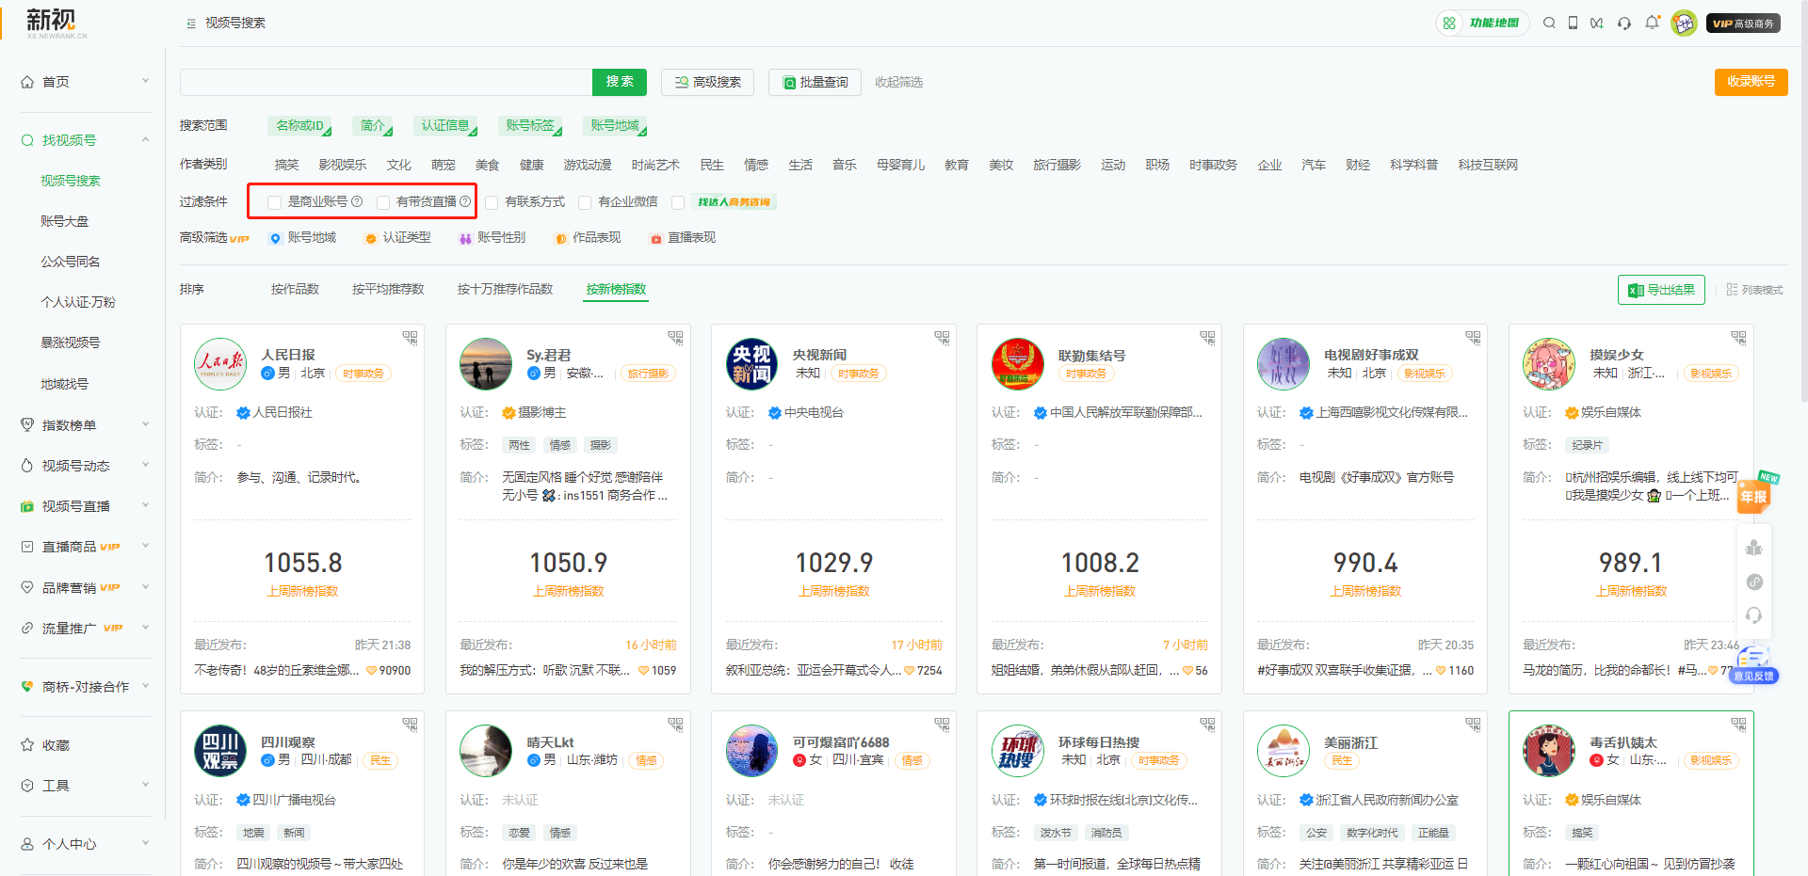The image size is (1808, 876).
Task: Open 人民日报 avatar thumbnail
Action: click(220, 364)
